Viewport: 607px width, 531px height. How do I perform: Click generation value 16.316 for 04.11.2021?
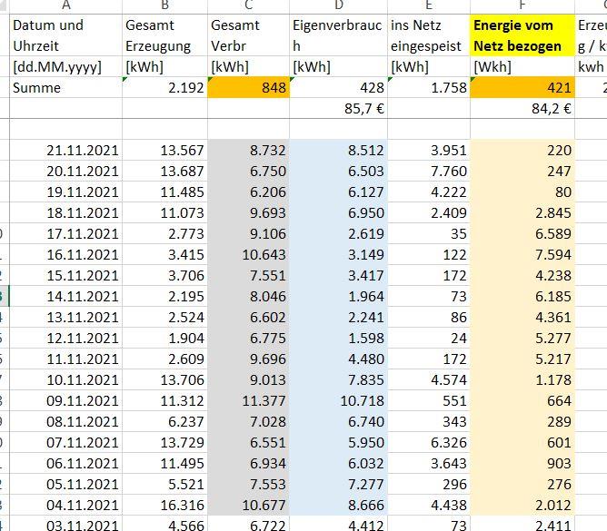click(x=164, y=505)
